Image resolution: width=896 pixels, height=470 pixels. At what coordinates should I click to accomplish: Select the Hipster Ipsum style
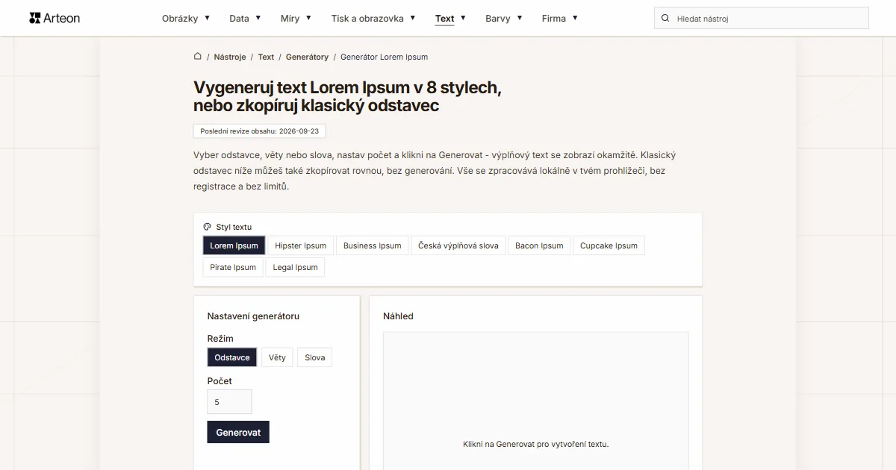300,245
